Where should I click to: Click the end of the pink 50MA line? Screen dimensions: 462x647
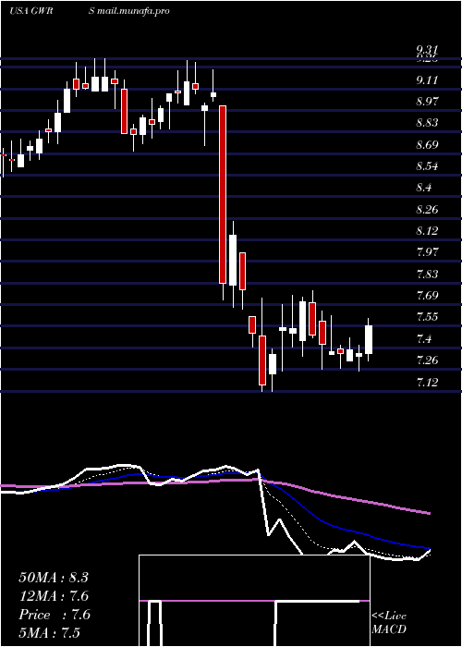[x=430, y=513]
